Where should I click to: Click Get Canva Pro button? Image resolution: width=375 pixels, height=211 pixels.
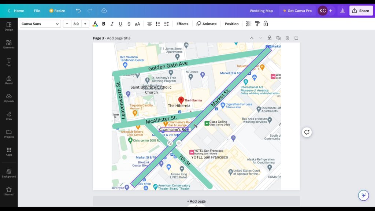(297, 11)
